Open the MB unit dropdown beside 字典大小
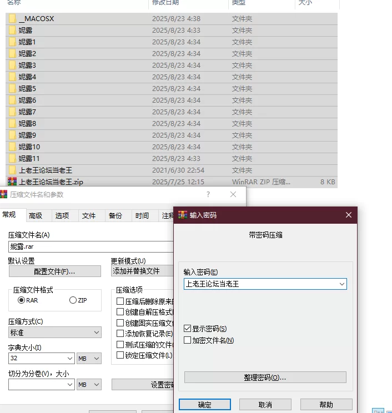This screenshot has width=392, height=413. pyautogui.click(x=89, y=358)
